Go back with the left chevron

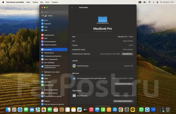pyautogui.click(x=72, y=7)
